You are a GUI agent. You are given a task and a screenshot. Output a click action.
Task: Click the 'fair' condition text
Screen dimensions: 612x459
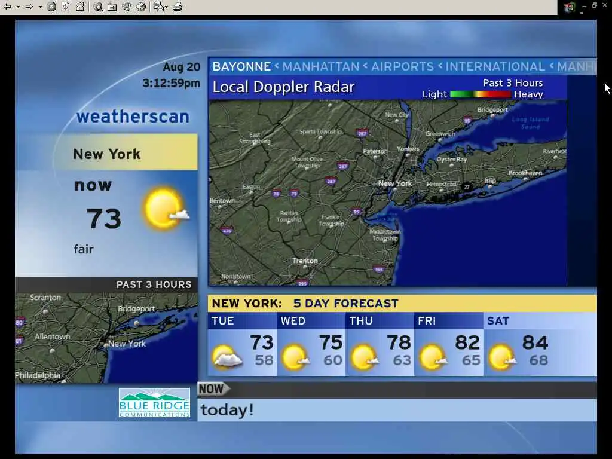[x=84, y=249]
